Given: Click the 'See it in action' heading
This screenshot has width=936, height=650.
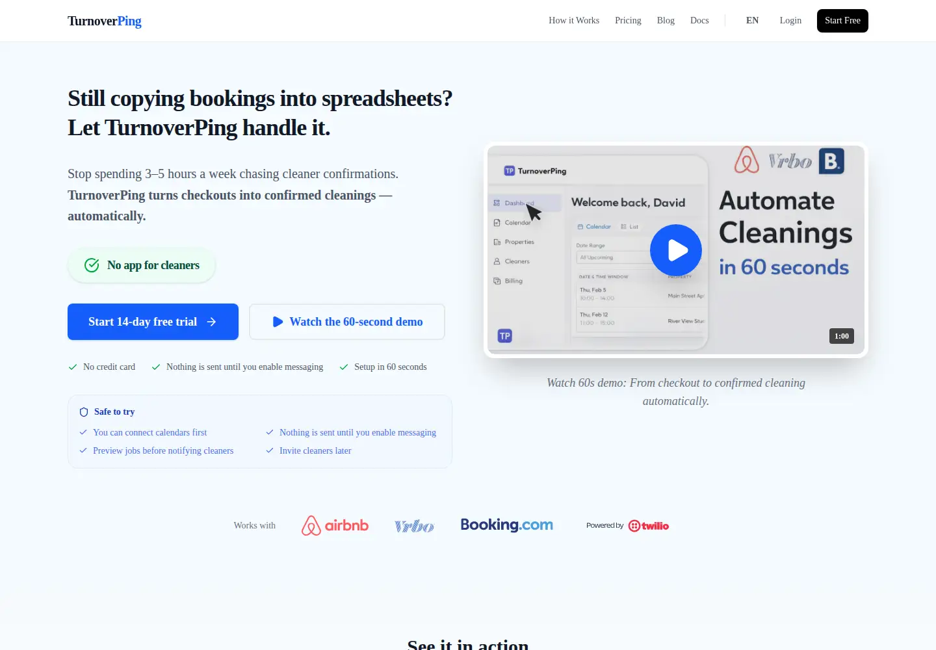Looking at the screenshot, I should coord(468,644).
